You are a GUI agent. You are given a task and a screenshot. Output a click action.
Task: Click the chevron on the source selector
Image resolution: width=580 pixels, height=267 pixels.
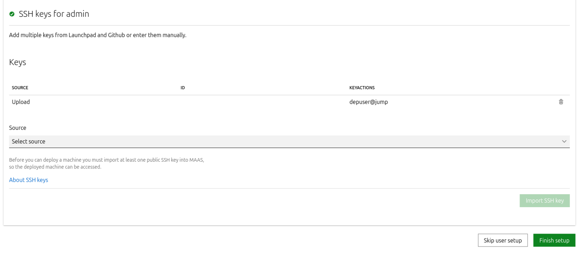(564, 142)
